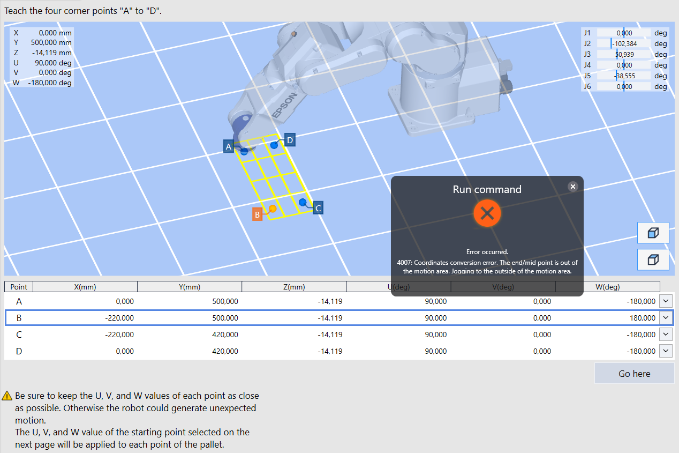Screen dimensions: 679x453
Task: Adjust the J2 joint angle slider
Action: (624, 43)
